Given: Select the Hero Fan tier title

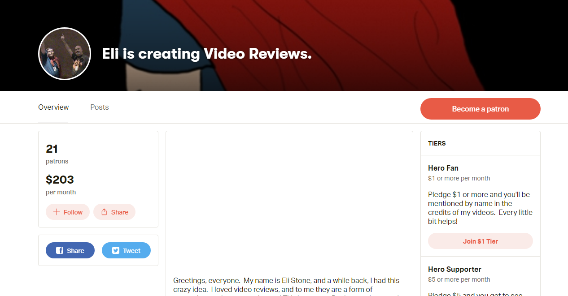Looking at the screenshot, I should 443,168.
